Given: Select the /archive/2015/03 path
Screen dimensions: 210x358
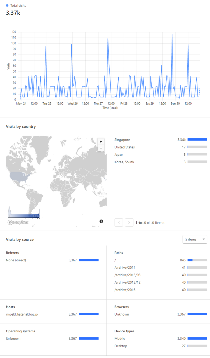Looking at the screenshot, I should pyautogui.click(x=161, y=275).
